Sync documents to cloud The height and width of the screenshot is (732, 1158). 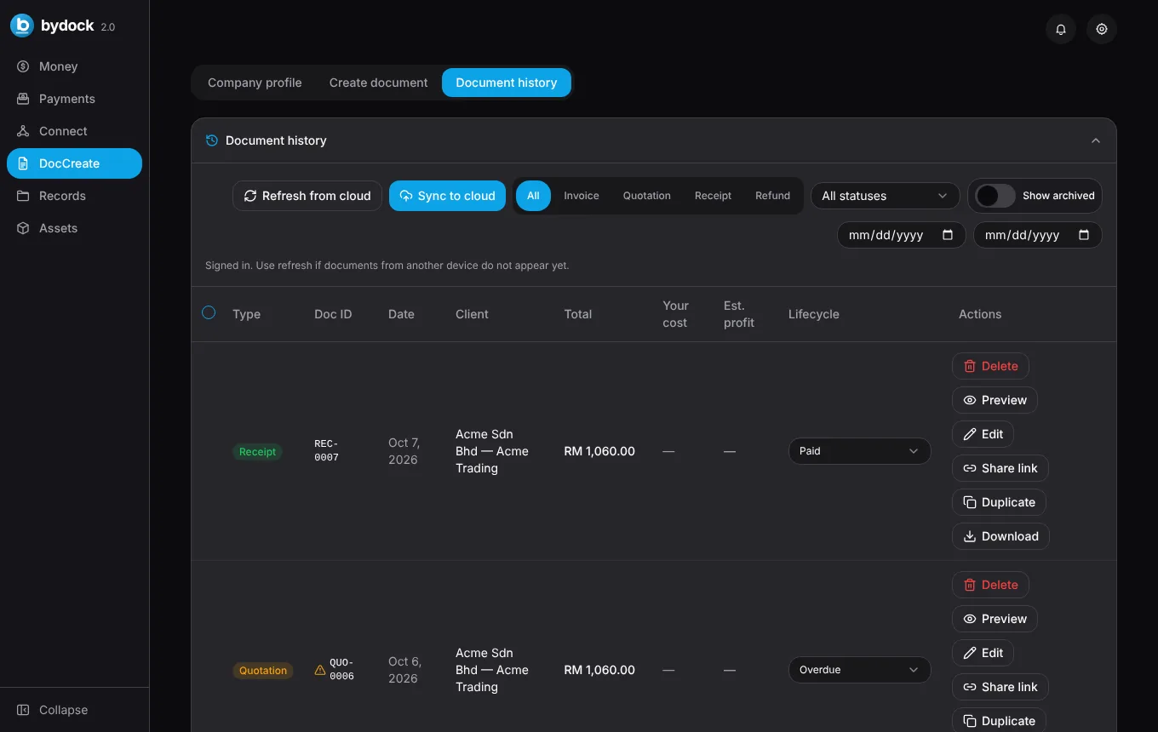tap(447, 196)
